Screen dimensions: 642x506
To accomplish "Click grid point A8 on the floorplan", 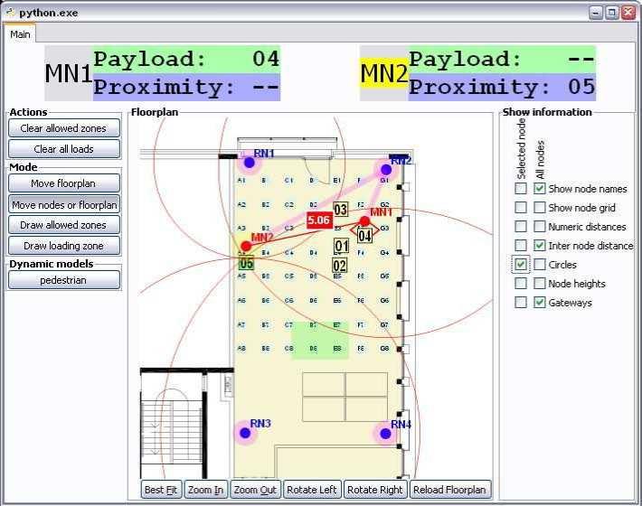I will point(242,349).
